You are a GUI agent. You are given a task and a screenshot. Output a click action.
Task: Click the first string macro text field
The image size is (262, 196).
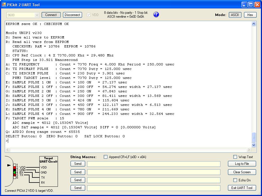(x=153, y=164)
